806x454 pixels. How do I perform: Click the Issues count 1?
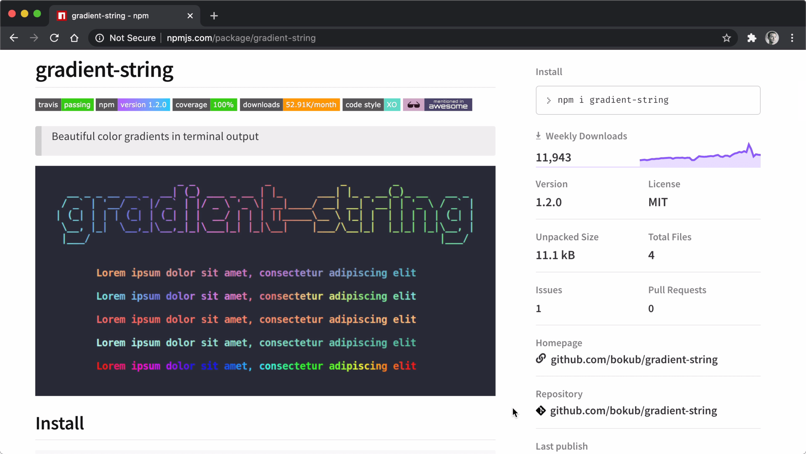[x=538, y=308]
